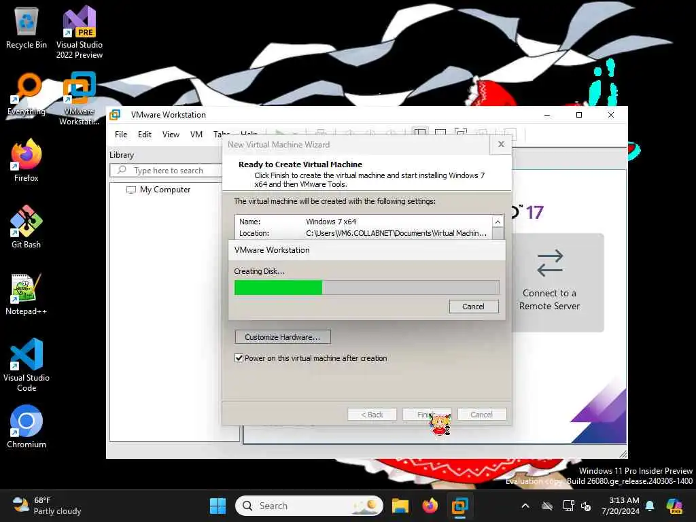This screenshot has width=696, height=522.
Task: Open File Explorer from the taskbar
Action: pyautogui.click(x=400, y=506)
